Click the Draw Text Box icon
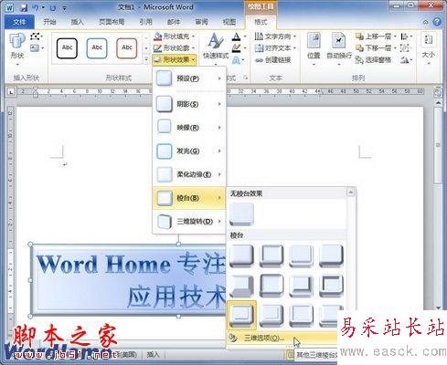The height and width of the screenshot is (365, 447). 37,48
